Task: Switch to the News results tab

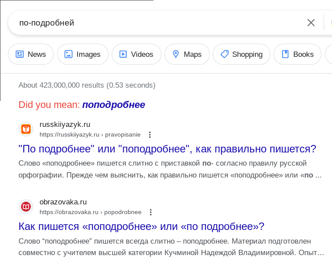Action: pyautogui.click(x=31, y=54)
